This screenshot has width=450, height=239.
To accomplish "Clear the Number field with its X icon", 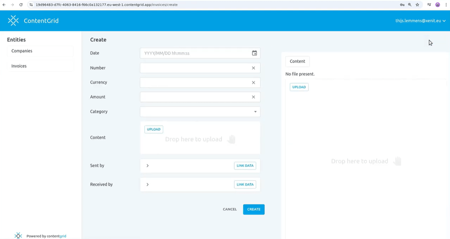I will 253,68.
